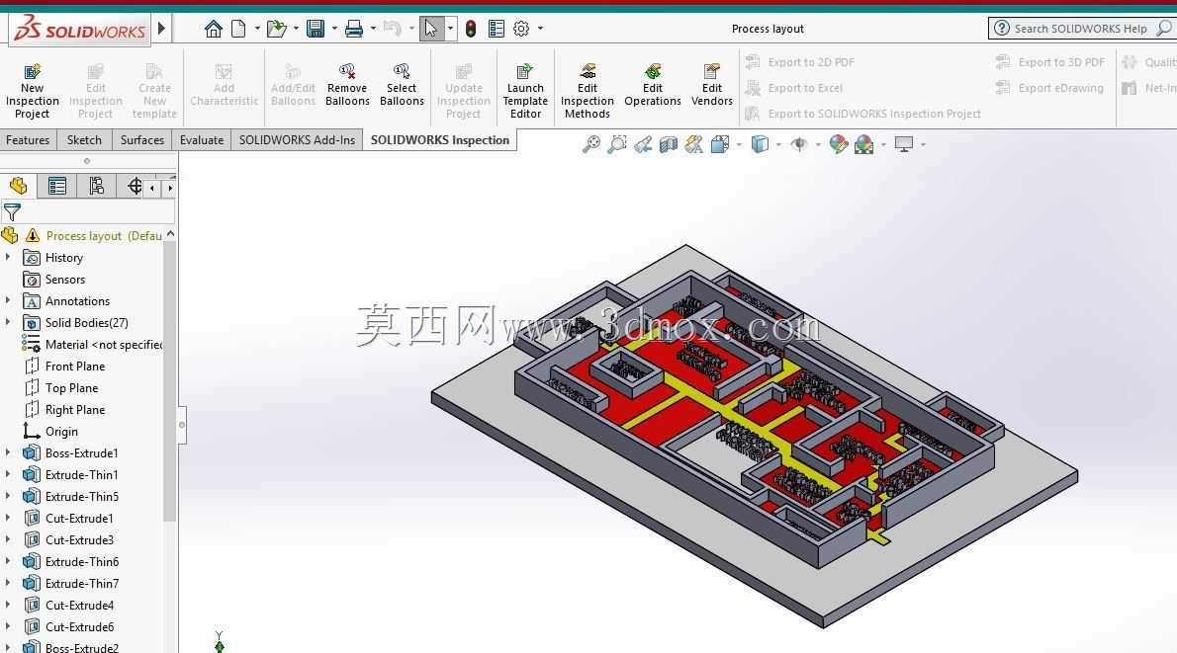
Task: Open View Settings monitor icon
Action: [x=904, y=144]
